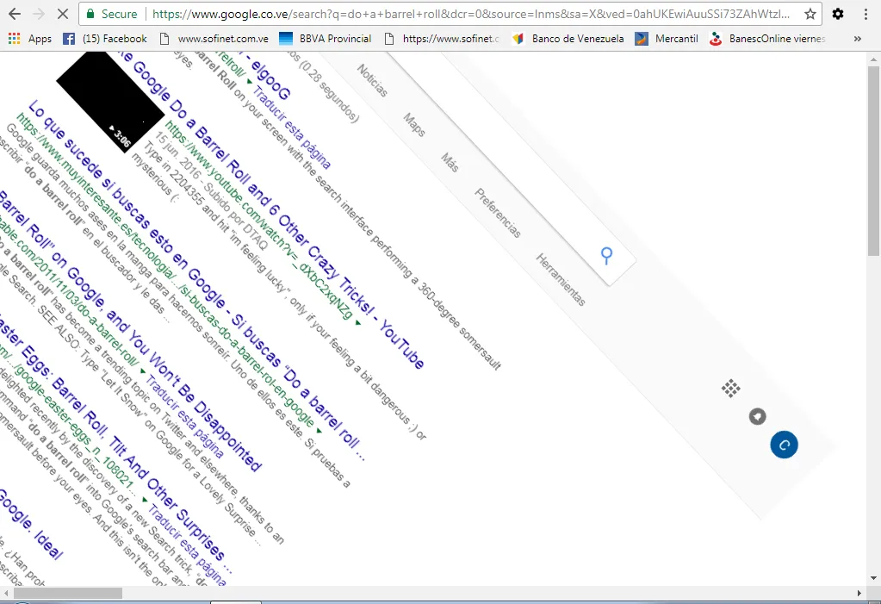Open the youtube.com/watch green URL
The image size is (881, 604).
pyautogui.click(x=258, y=221)
